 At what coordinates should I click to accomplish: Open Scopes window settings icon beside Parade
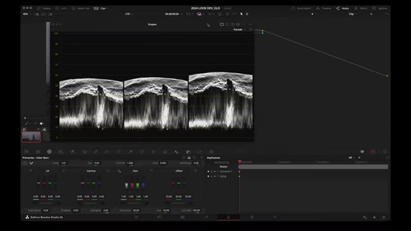coord(250,30)
